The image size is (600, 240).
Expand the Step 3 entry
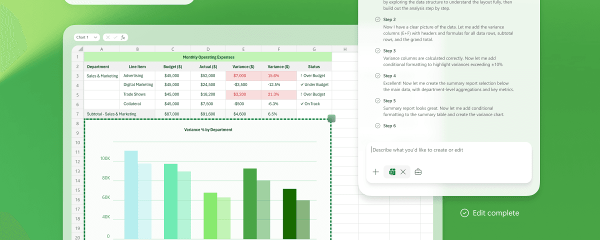tap(389, 51)
